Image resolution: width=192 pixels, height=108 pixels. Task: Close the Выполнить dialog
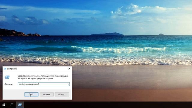69,69
